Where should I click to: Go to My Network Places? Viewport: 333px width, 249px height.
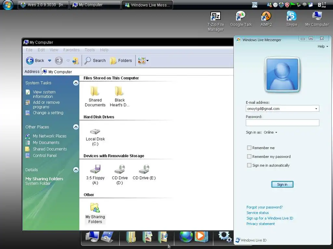[x=46, y=136]
